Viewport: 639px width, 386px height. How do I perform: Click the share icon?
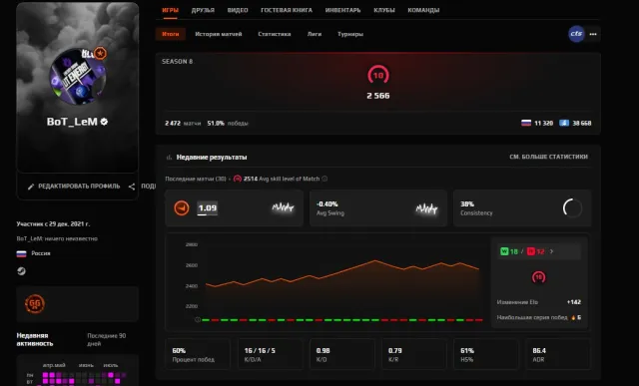tap(132, 187)
